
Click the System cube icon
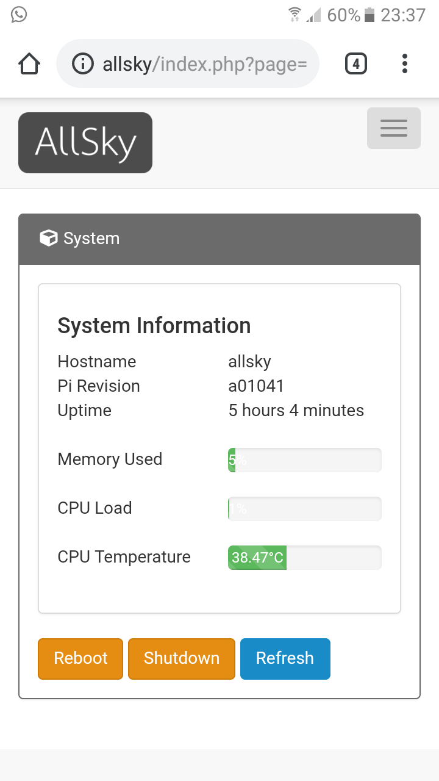[48, 238]
